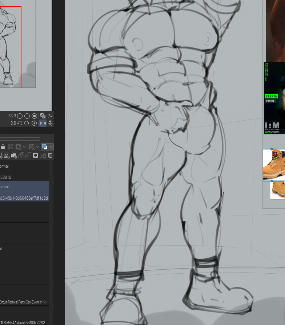285x325 pixels.
Task: Toggle Flip Vertical in the Navigator
Action: (x=50, y=123)
